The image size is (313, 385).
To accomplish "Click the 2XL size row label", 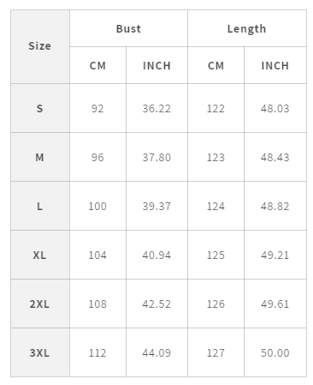I will coord(40,304).
